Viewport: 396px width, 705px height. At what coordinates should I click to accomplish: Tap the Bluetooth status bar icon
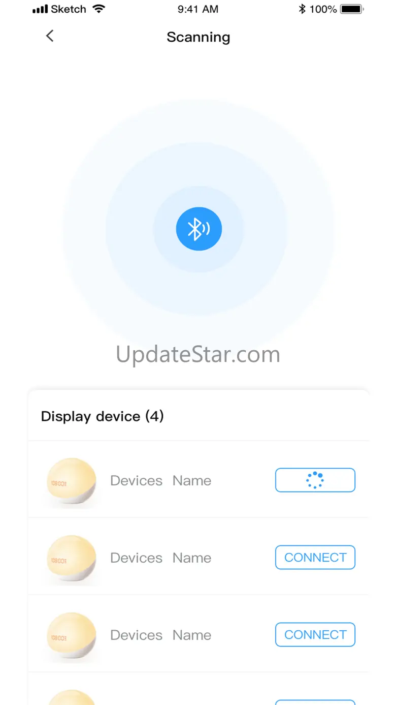302,9
